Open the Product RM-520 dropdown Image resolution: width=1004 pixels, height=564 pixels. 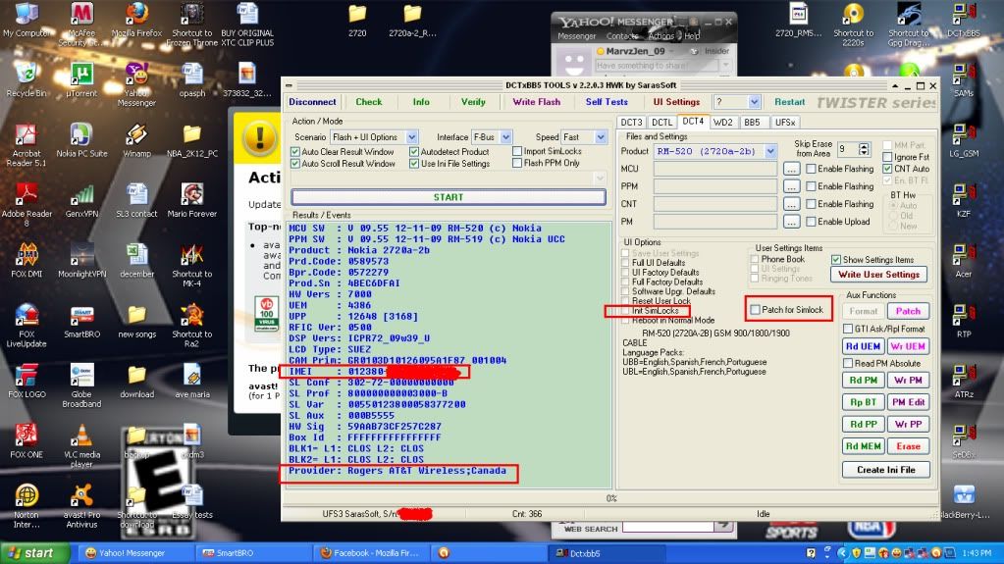(x=770, y=151)
